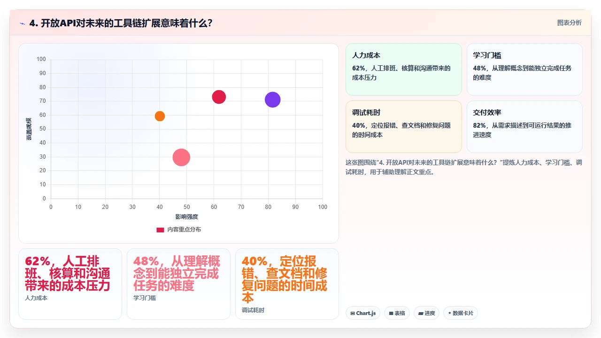Click the 62% red stat card headline

68,273
